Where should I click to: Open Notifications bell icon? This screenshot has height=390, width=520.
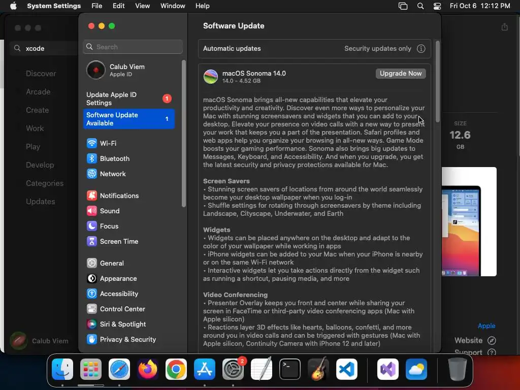click(92, 196)
